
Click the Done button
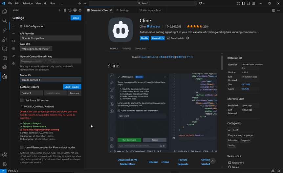[x=76, y=18]
